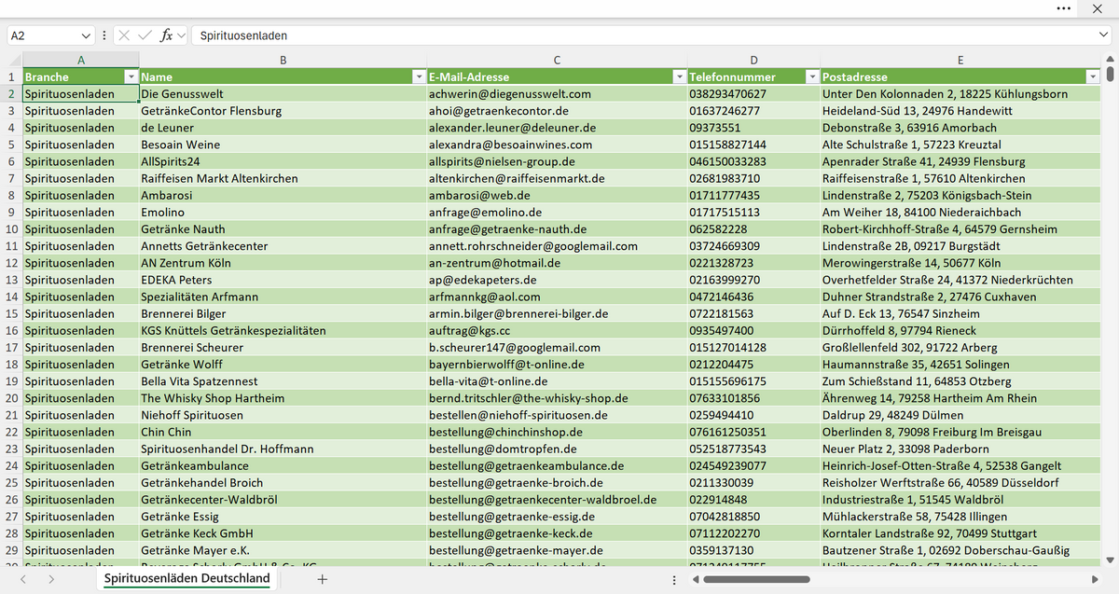Select cell arfmannkg@aol.com
The height and width of the screenshot is (594, 1119).
557,297
